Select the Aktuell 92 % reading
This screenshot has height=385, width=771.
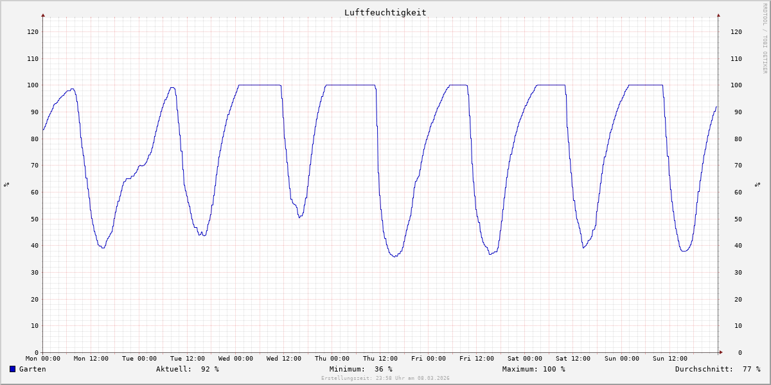[187, 369]
